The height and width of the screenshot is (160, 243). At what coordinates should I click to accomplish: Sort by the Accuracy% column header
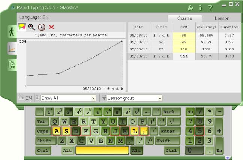click(x=207, y=27)
